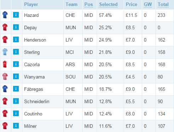Sort table by Selected column
The width and height of the screenshot is (174, 132).
pyautogui.click(x=108, y=5)
